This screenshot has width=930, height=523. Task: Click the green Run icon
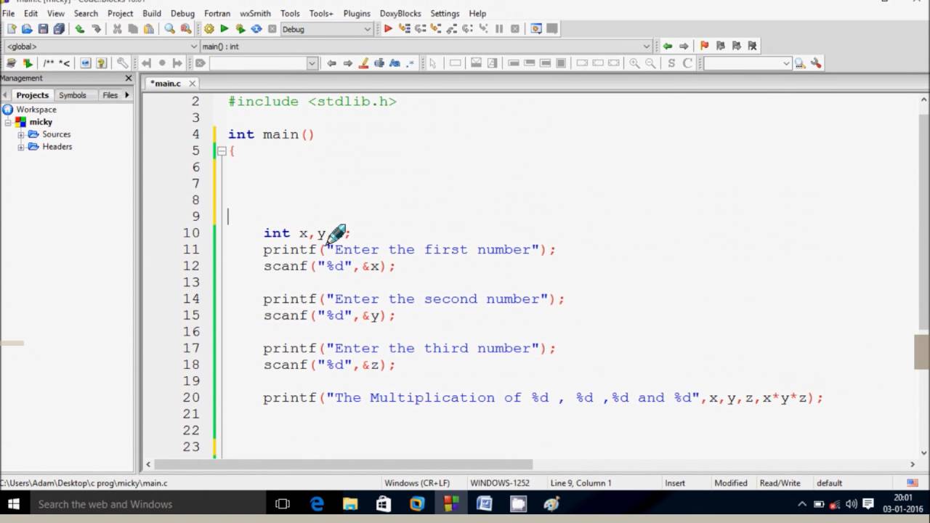[225, 29]
